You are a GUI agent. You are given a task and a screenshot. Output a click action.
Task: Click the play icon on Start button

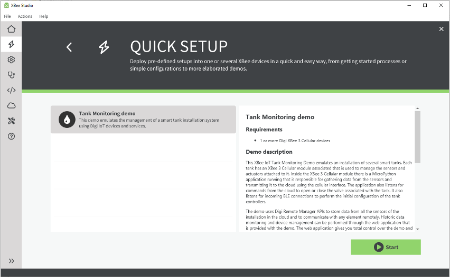pyautogui.click(x=378, y=247)
